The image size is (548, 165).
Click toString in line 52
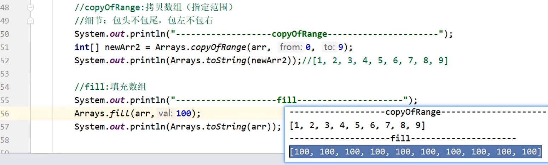(226, 61)
